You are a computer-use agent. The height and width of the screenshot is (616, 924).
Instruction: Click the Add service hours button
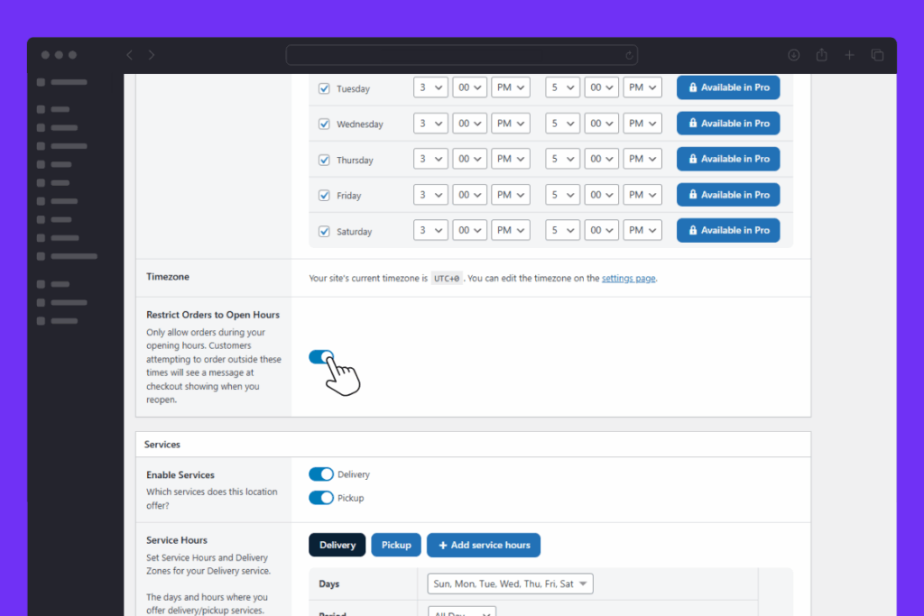pyautogui.click(x=484, y=545)
